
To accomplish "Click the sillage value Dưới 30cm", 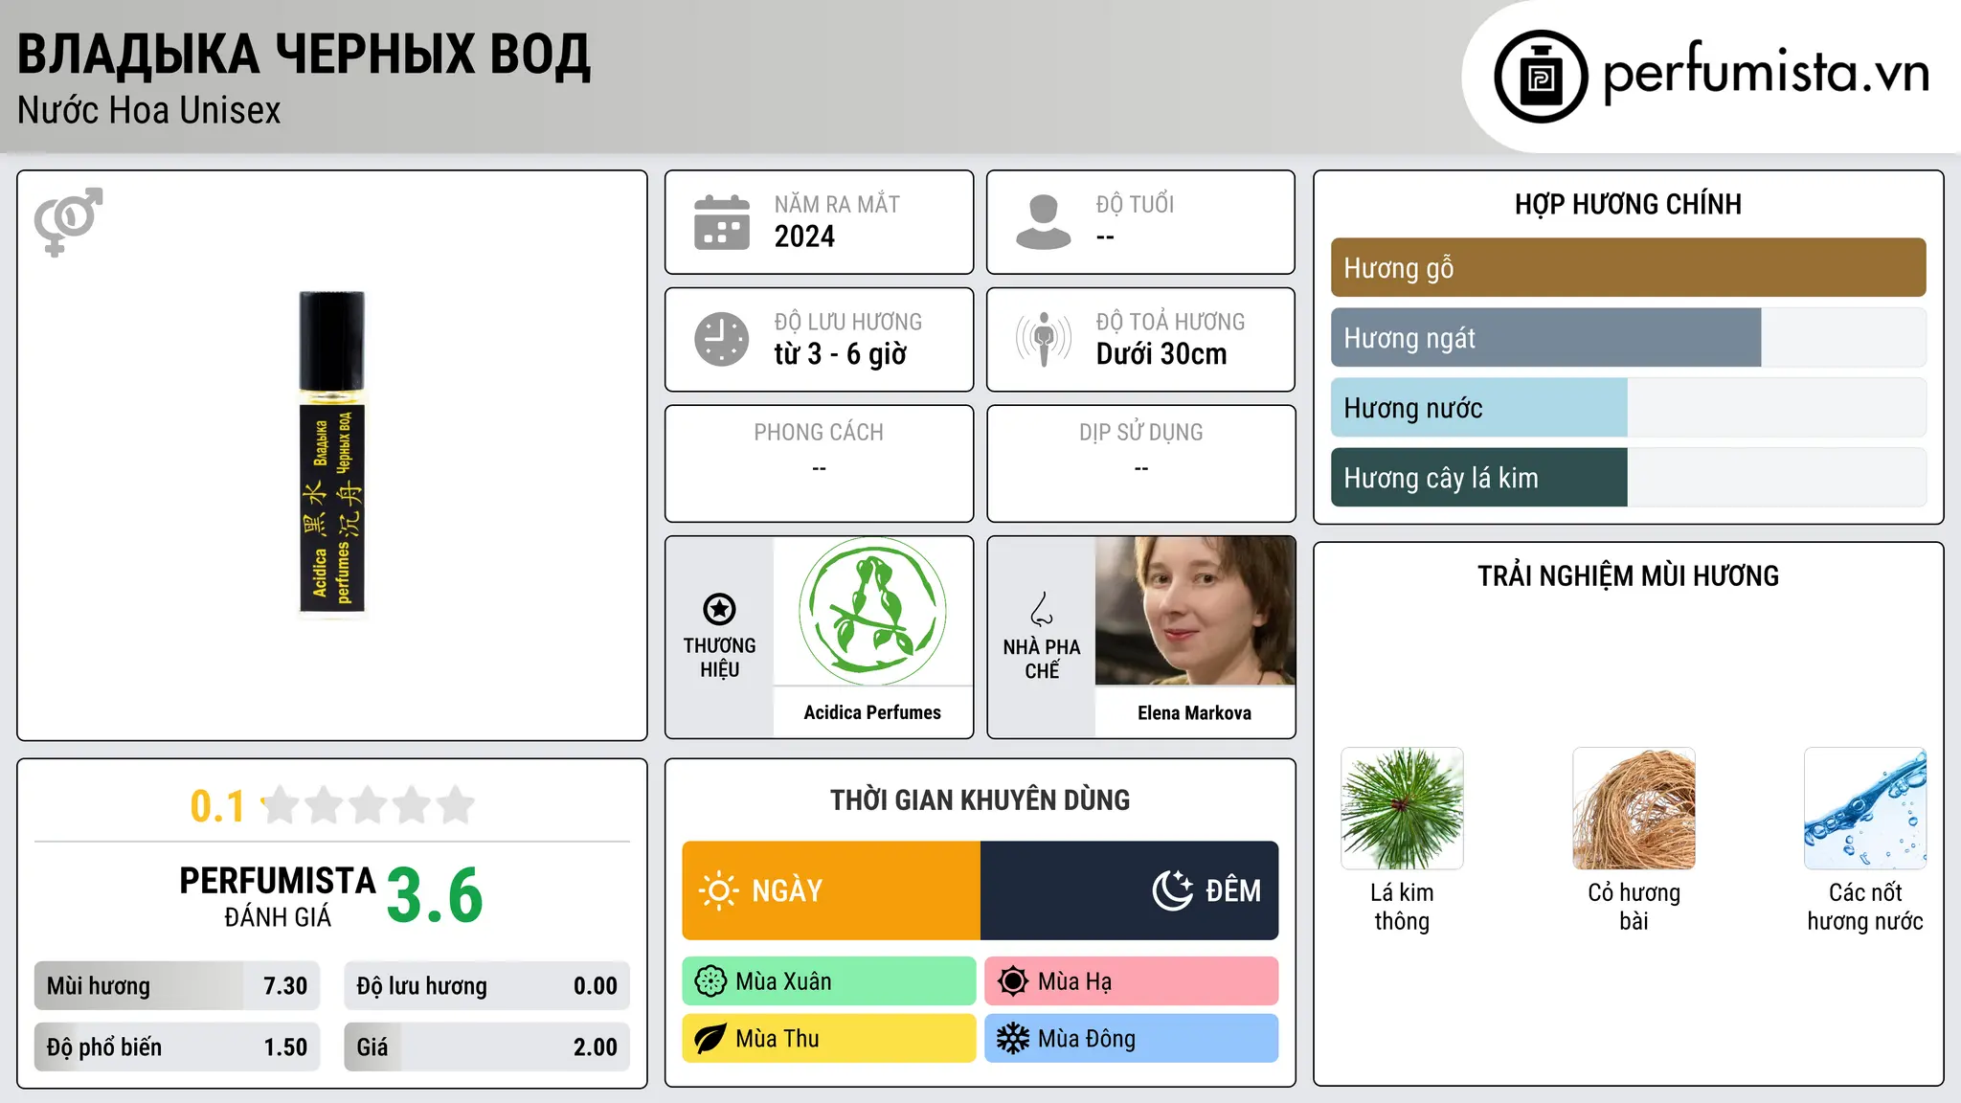I will point(1161,354).
